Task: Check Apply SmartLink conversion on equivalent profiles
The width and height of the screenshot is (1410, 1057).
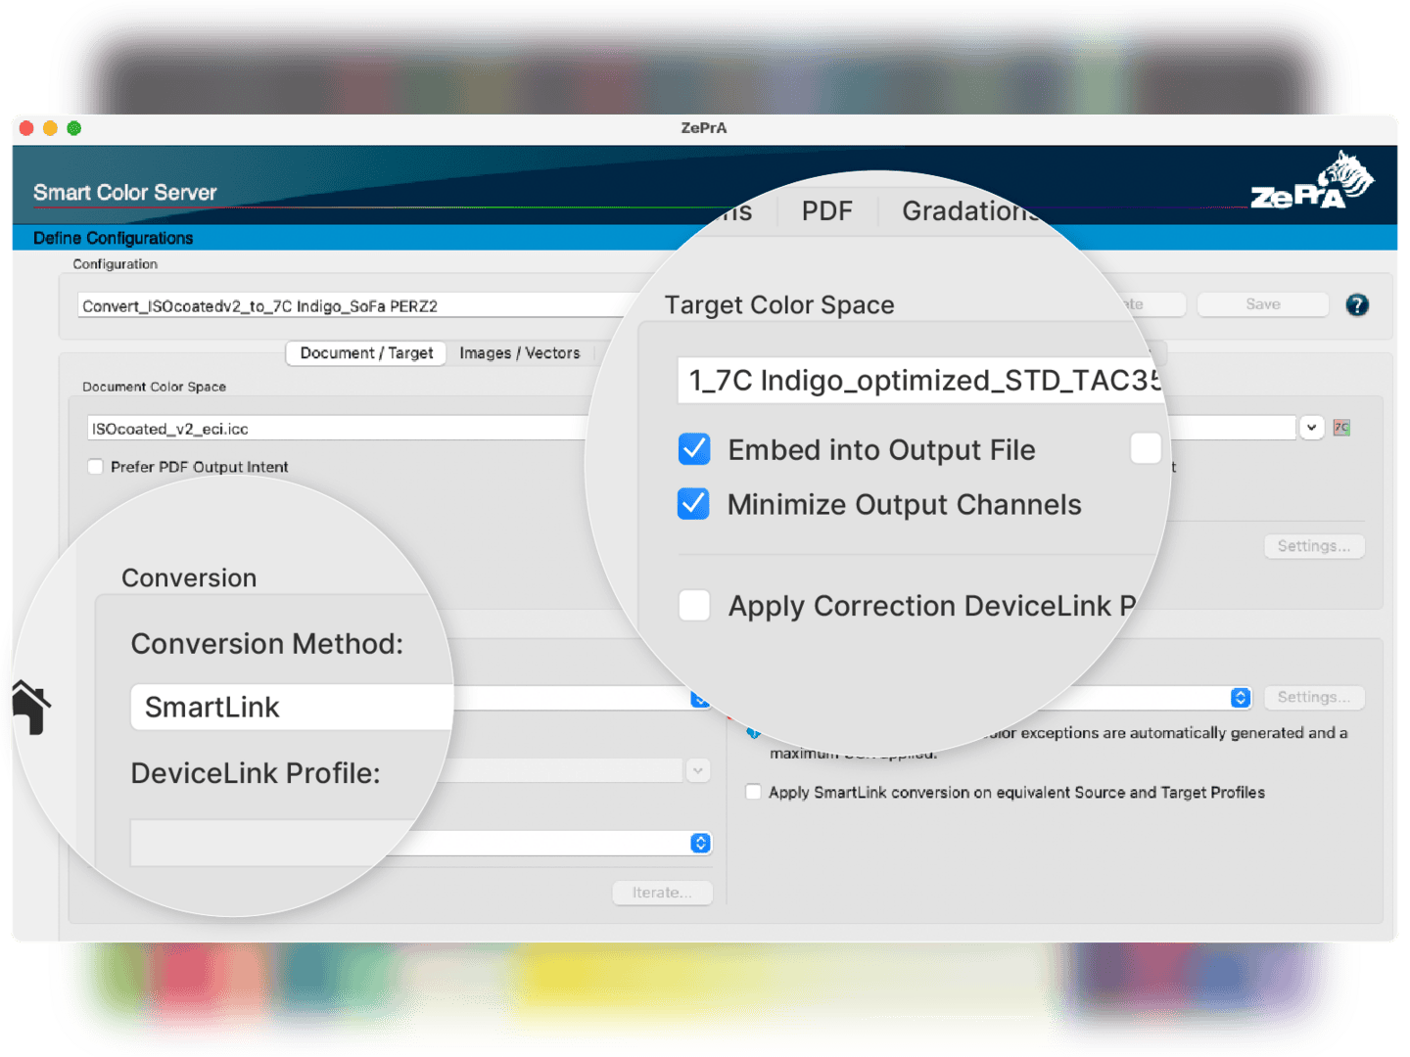Action: 753,792
